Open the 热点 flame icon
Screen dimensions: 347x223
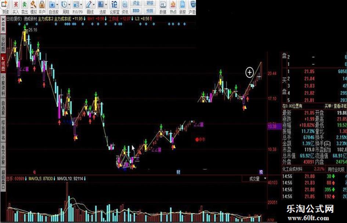tap(173, 7)
